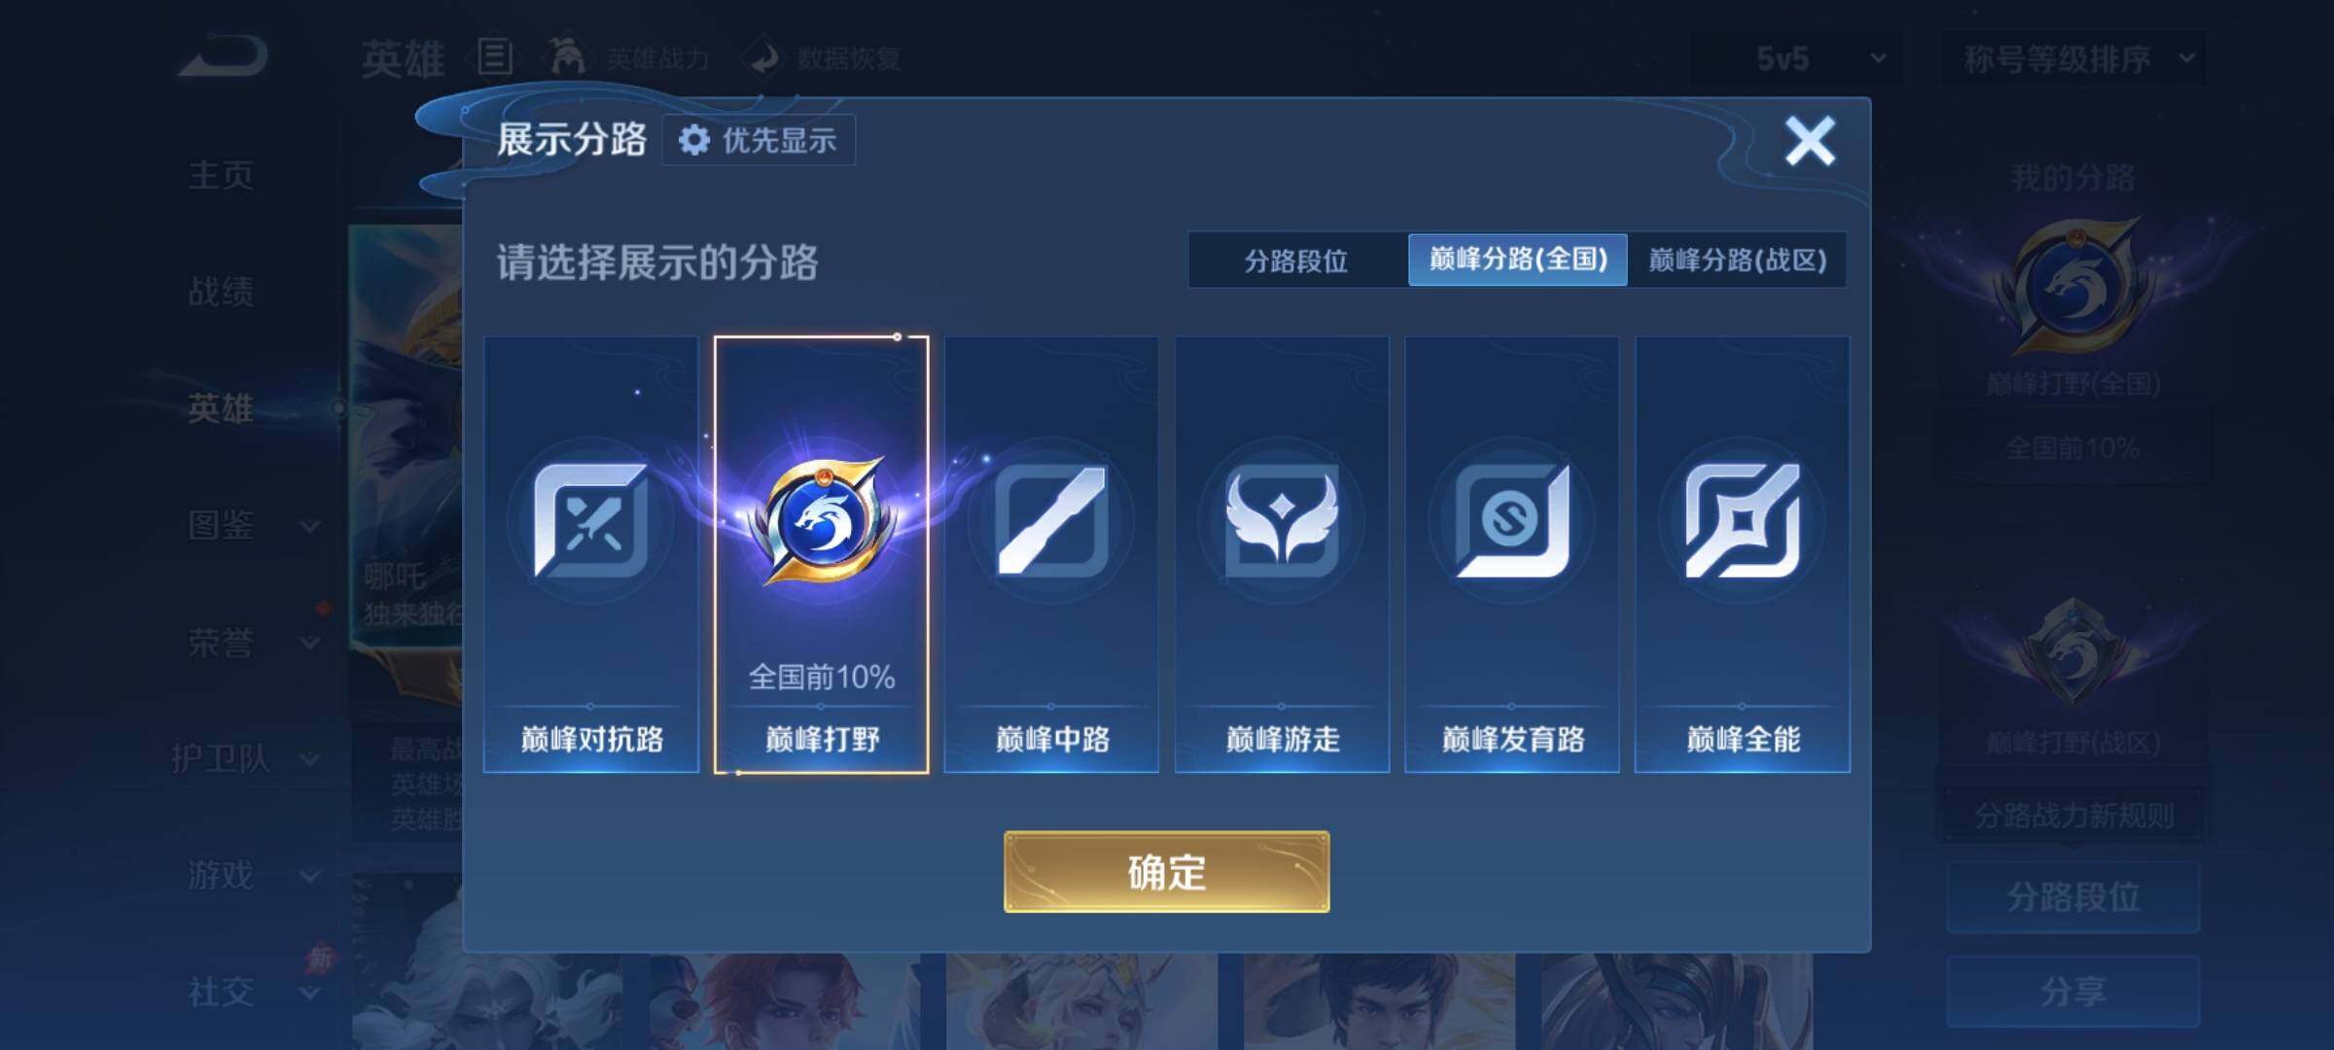The image size is (2334, 1050).
Task: Close the 展示分路 dialog
Action: [x=1810, y=141]
